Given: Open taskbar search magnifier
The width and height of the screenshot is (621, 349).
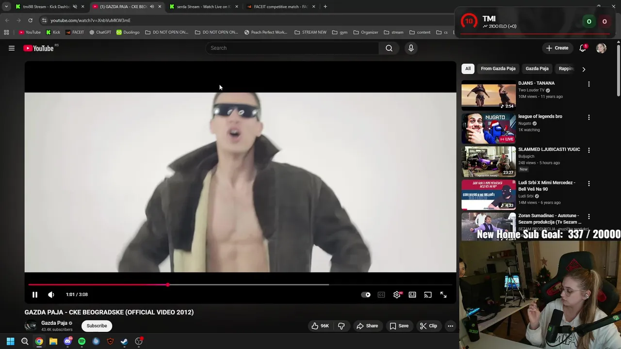Looking at the screenshot, I should coord(25,341).
